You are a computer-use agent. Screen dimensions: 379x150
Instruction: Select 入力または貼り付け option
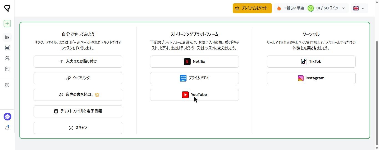point(78,62)
